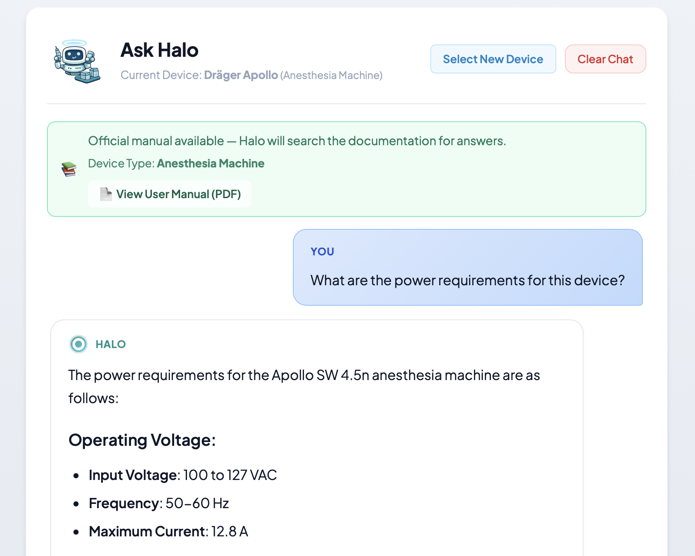Click the Frequency 50–60 Hz bullet
Screen dimensions: 695x556
159,503
